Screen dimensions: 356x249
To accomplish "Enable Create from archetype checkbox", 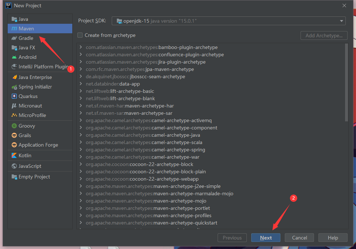I will coord(80,35).
